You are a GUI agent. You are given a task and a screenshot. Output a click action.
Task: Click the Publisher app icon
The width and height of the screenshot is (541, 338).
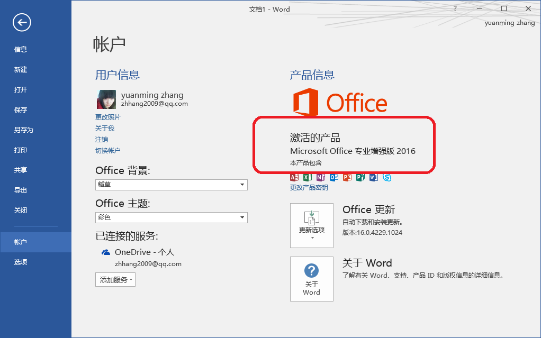pos(360,177)
